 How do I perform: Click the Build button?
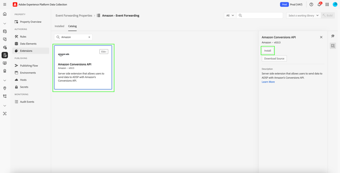[x=328, y=15]
